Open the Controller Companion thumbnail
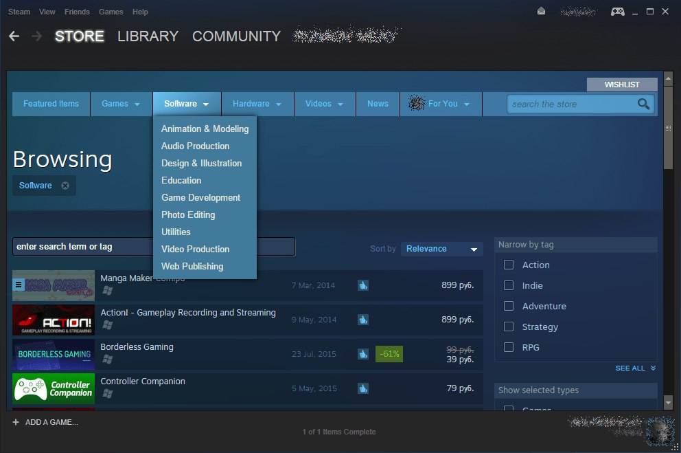Viewport: 681px width, 453px height. (x=54, y=388)
